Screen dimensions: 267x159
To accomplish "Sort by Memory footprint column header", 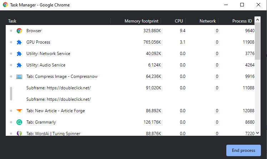I will pos(142,21).
